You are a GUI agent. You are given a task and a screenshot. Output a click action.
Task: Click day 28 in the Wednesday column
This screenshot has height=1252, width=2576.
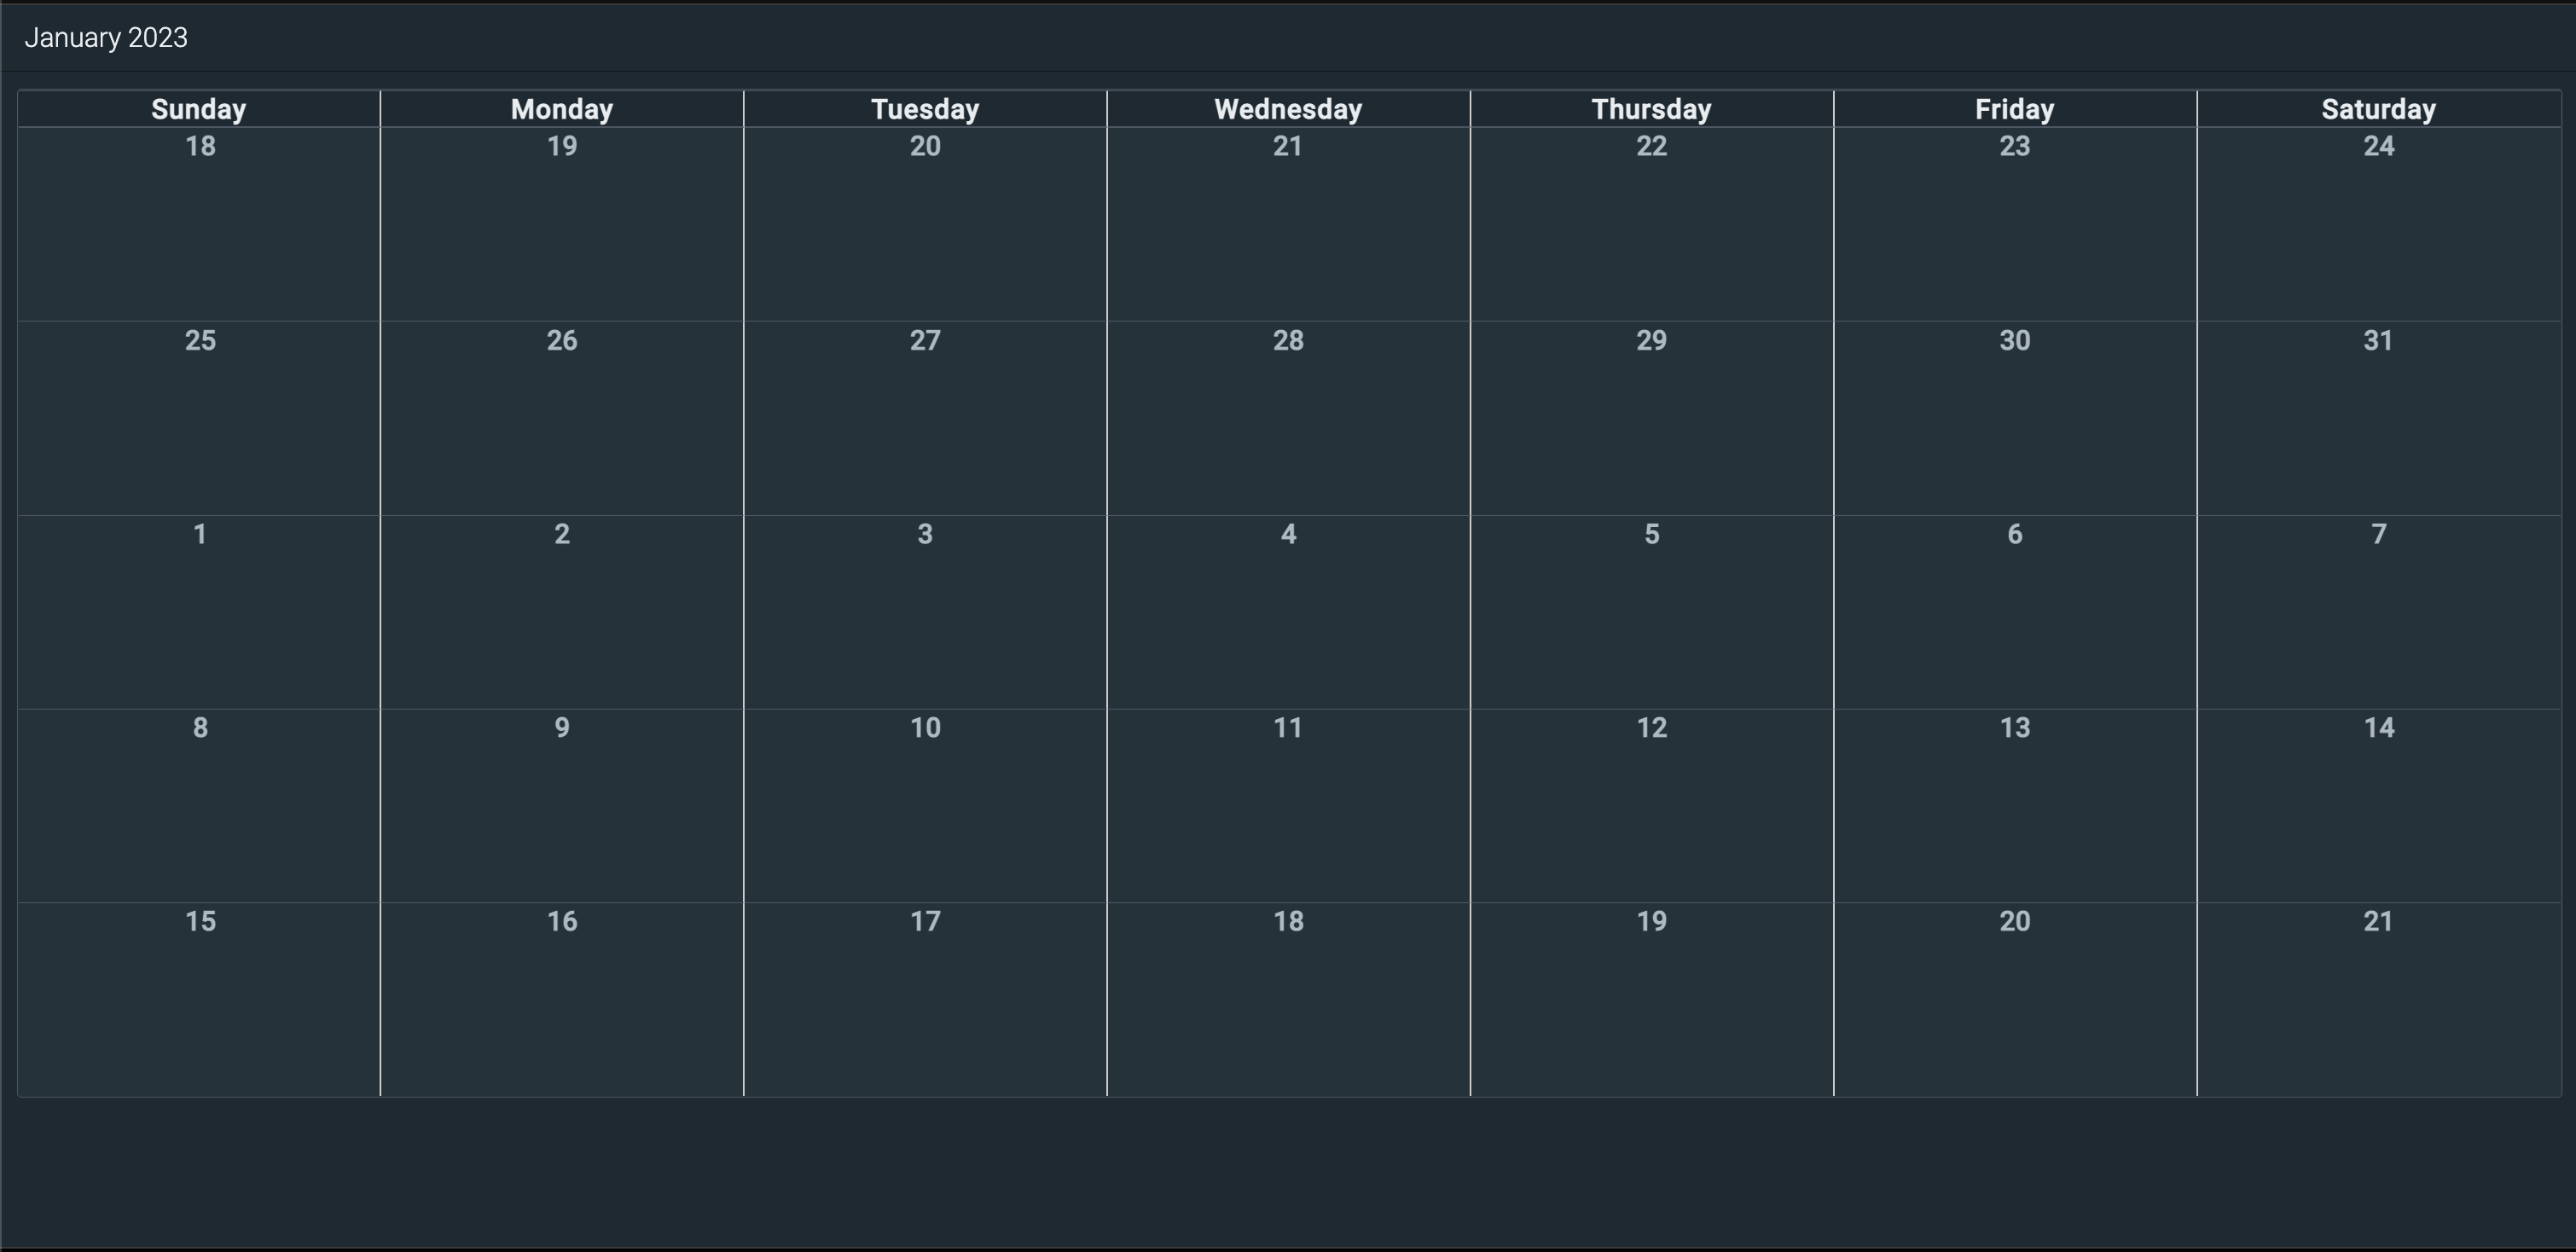pyautogui.click(x=1288, y=341)
